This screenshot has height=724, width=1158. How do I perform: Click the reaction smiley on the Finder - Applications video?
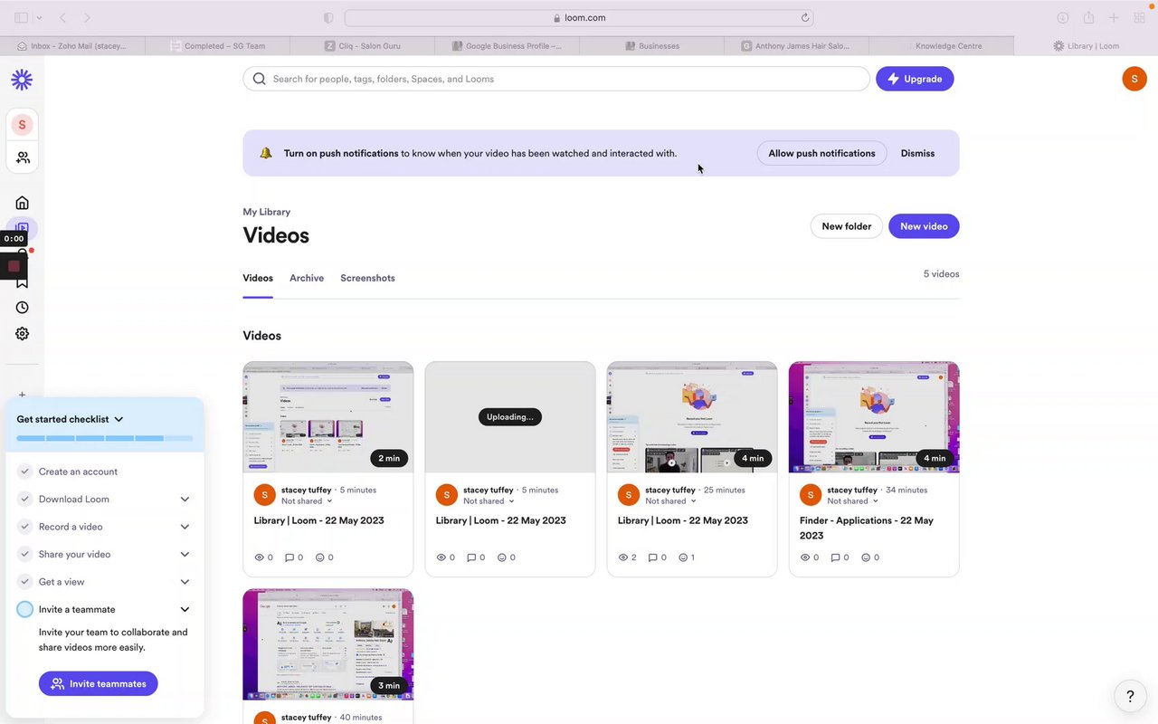click(x=865, y=557)
